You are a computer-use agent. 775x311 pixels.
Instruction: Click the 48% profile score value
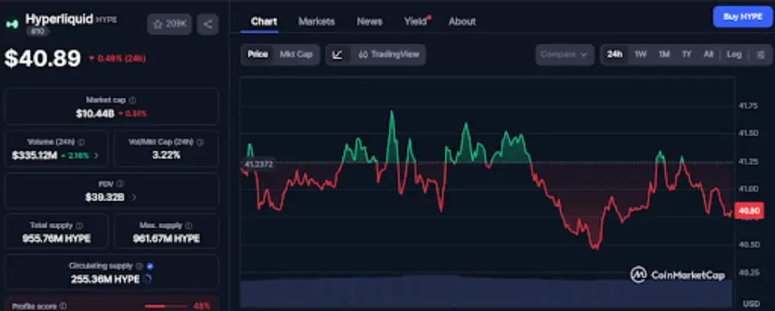point(202,306)
